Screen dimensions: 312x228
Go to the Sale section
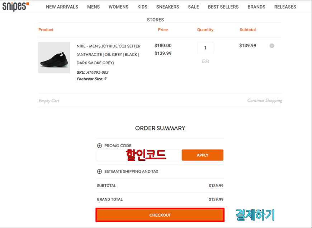pyautogui.click(x=193, y=7)
